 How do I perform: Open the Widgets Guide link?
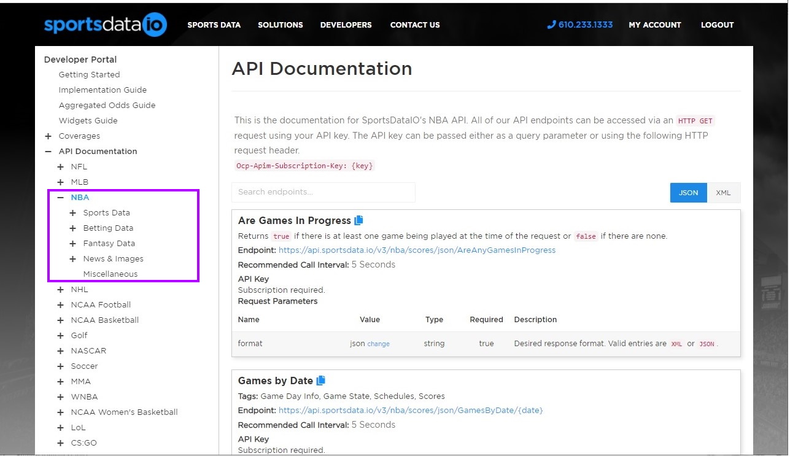coord(88,121)
